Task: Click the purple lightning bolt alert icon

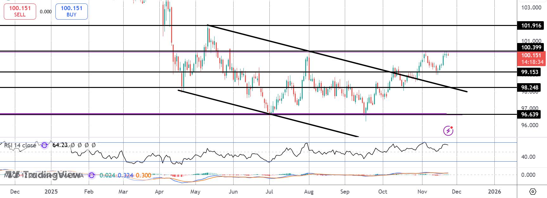Action: click(x=448, y=130)
